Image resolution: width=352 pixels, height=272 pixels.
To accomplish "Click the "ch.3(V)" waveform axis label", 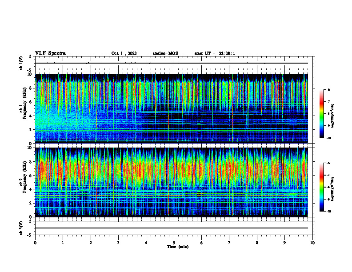I will tap(21, 228).
